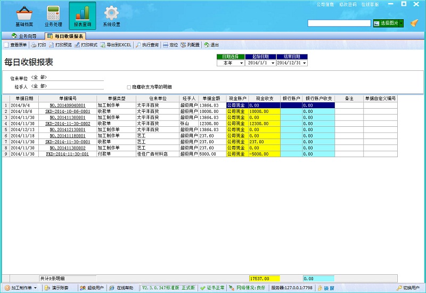Export report using 导出到EXCEL
Viewport: 426px width, 293px height.
[115, 45]
